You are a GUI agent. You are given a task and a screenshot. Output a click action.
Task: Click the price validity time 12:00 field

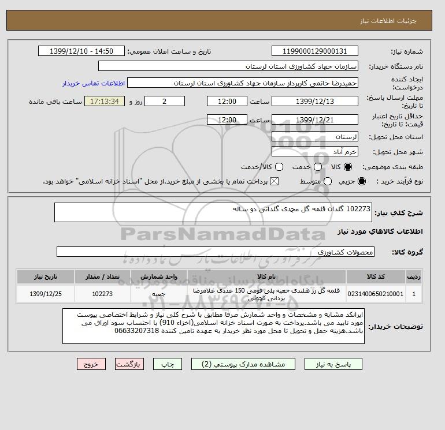pyautogui.click(x=227, y=119)
